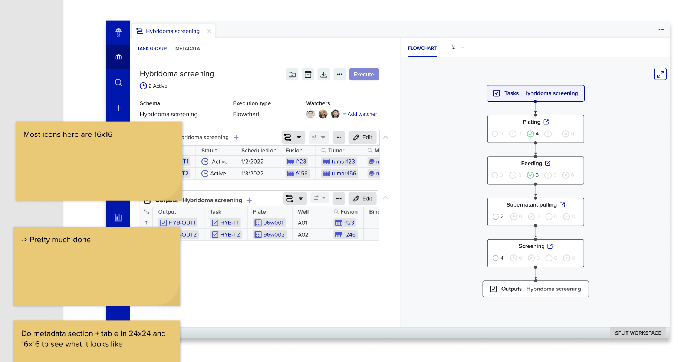This screenshot has width=678, height=362.
Task: Collapse the Outputs table section chevron
Action: click(385, 198)
